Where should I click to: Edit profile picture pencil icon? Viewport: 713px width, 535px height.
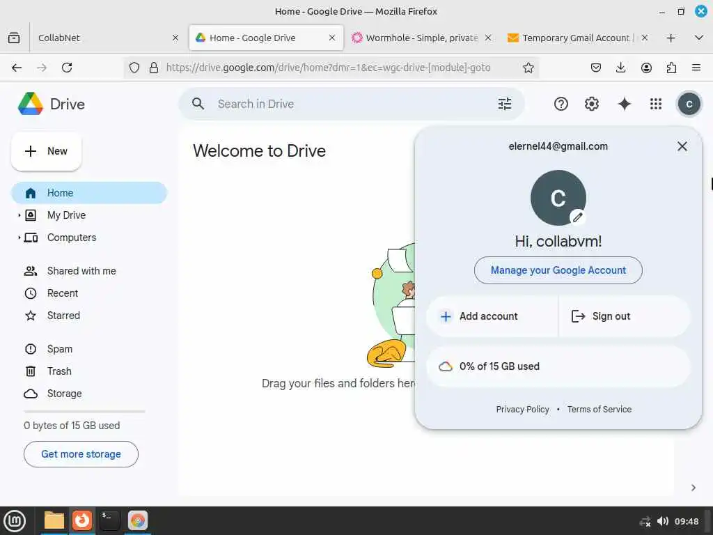[x=577, y=217]
